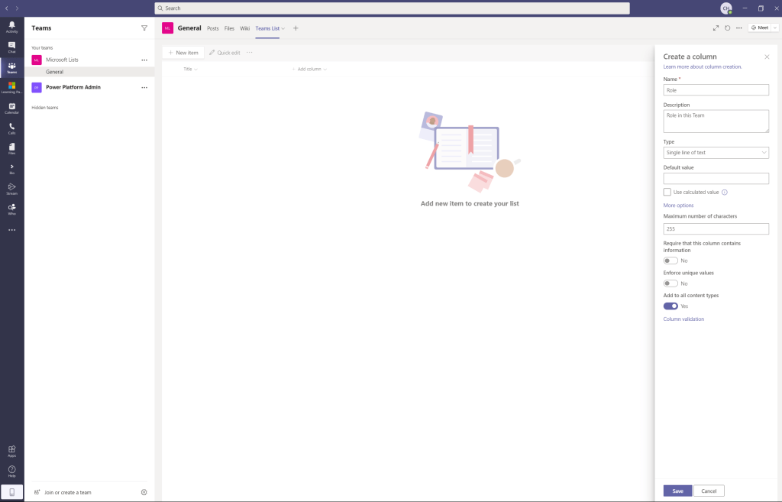Turn on Enforce unique values toggle
The height and width of the screenshot is (502, 782).
tap(671, 283)
